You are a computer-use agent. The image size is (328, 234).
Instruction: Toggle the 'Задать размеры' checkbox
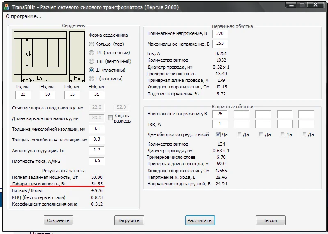click(110, 118)
